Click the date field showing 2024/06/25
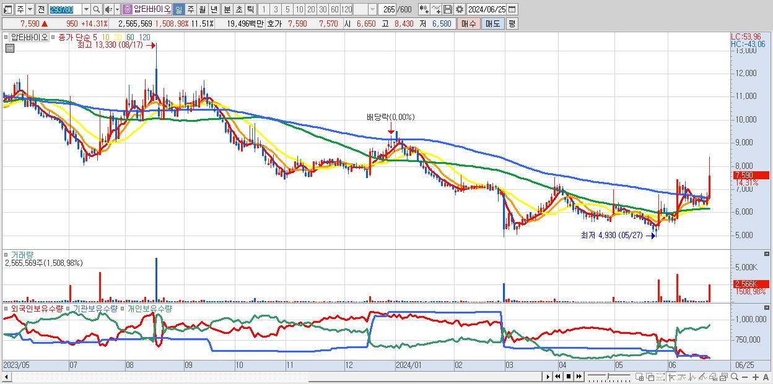773x384 pixels. [486, 9]
